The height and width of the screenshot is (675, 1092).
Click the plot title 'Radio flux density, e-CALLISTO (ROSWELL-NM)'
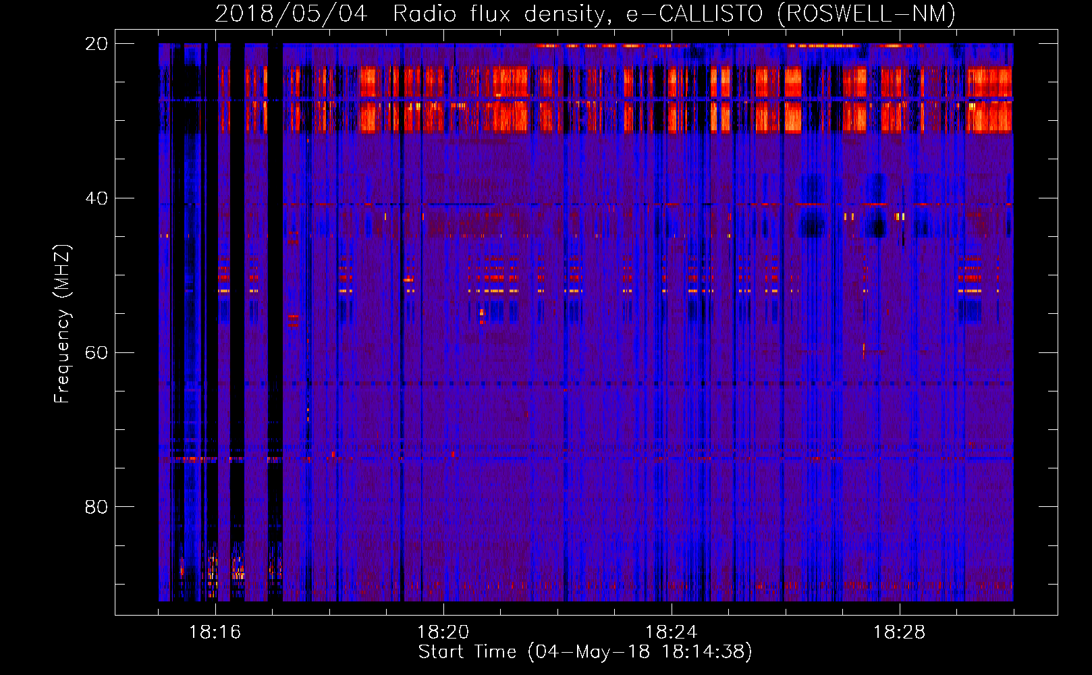[674, 14]
